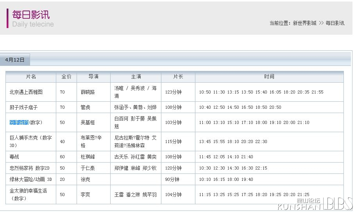Select the film title 厨子戏子痞子
Viewport: 356px width, 214px height.
[23, 107]
